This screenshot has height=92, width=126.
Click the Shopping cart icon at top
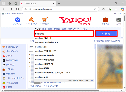tap(45, 20)
